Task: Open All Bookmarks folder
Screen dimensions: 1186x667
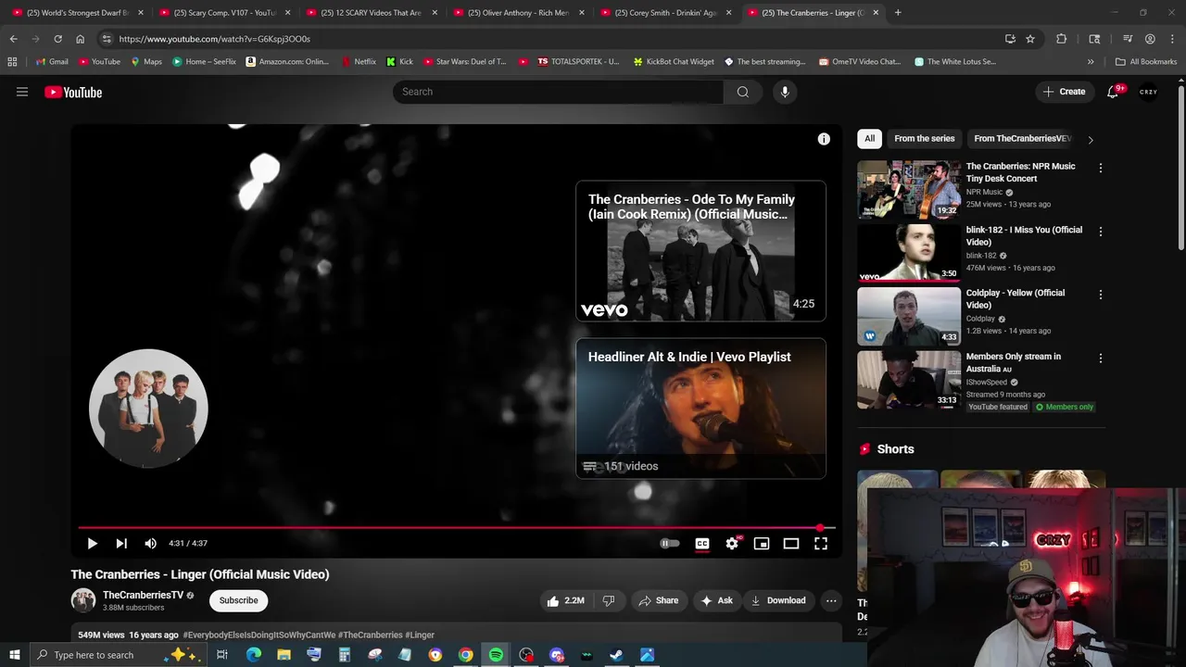Action: point(1146,62)
